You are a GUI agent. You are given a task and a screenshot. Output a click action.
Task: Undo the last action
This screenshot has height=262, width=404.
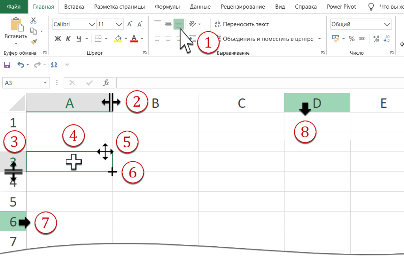pyautogui.click(x=21, y=65)
